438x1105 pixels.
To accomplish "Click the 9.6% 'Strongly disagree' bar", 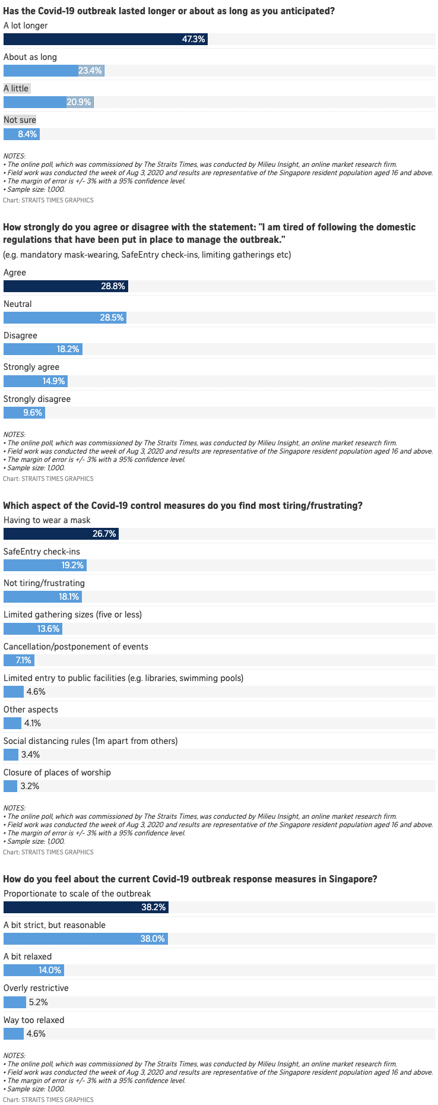I will 24,413.
